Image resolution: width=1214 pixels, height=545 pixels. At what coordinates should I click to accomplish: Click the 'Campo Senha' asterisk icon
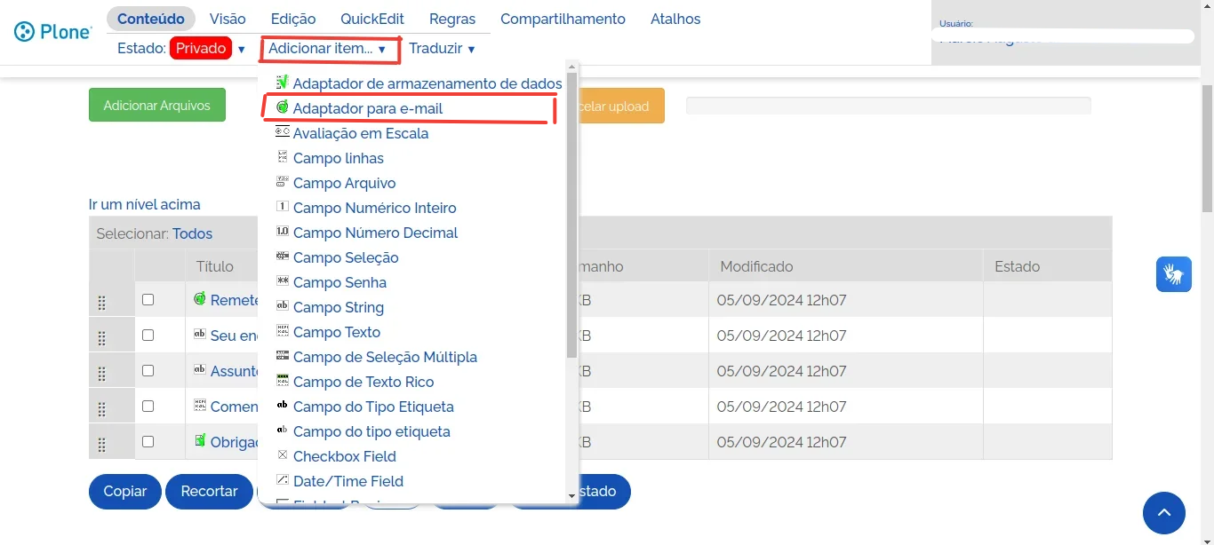pos(283,281)
